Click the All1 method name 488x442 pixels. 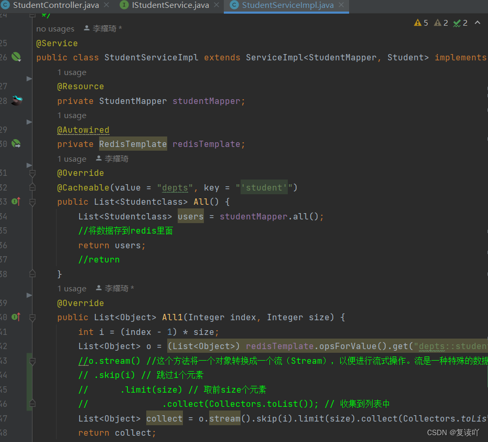pyautogui.click(x=172, y=317)
